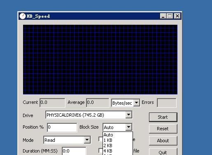Click the Start button
The height and width of the screenshot is (155, 212).
point(163,117)
